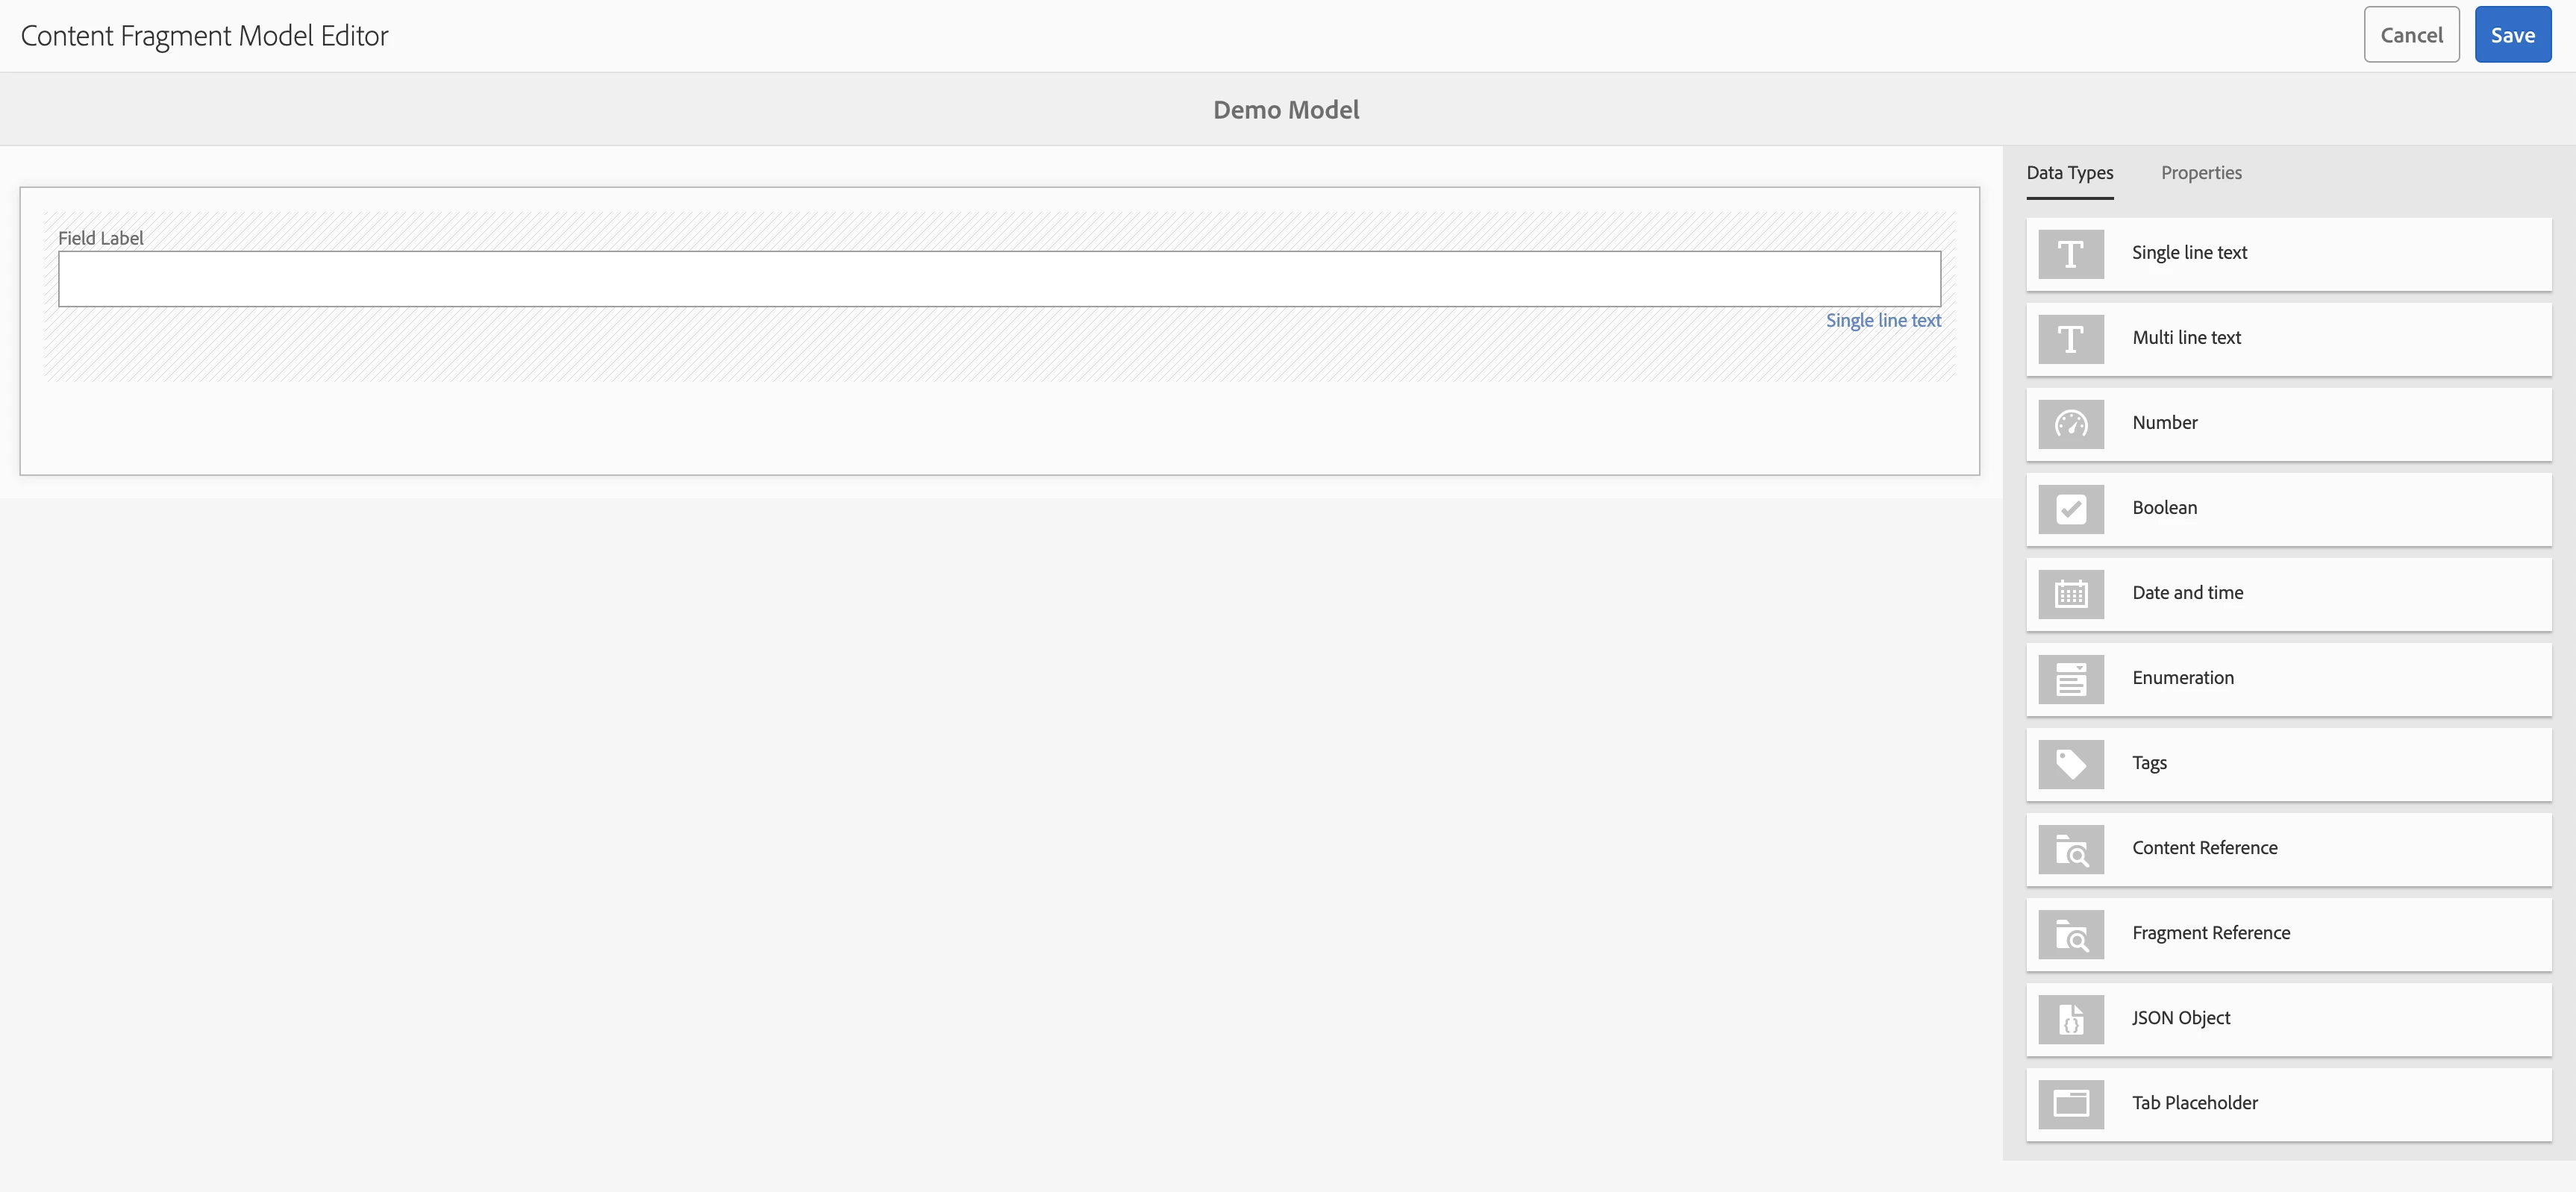
Task: Click inside the Field Label text input
Action: (998, 279)
